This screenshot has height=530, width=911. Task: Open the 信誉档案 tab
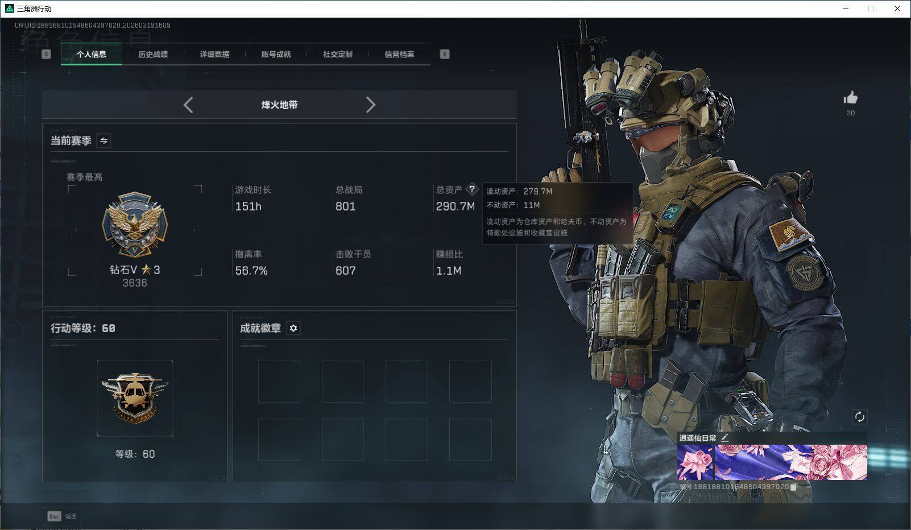click(399, 55)
